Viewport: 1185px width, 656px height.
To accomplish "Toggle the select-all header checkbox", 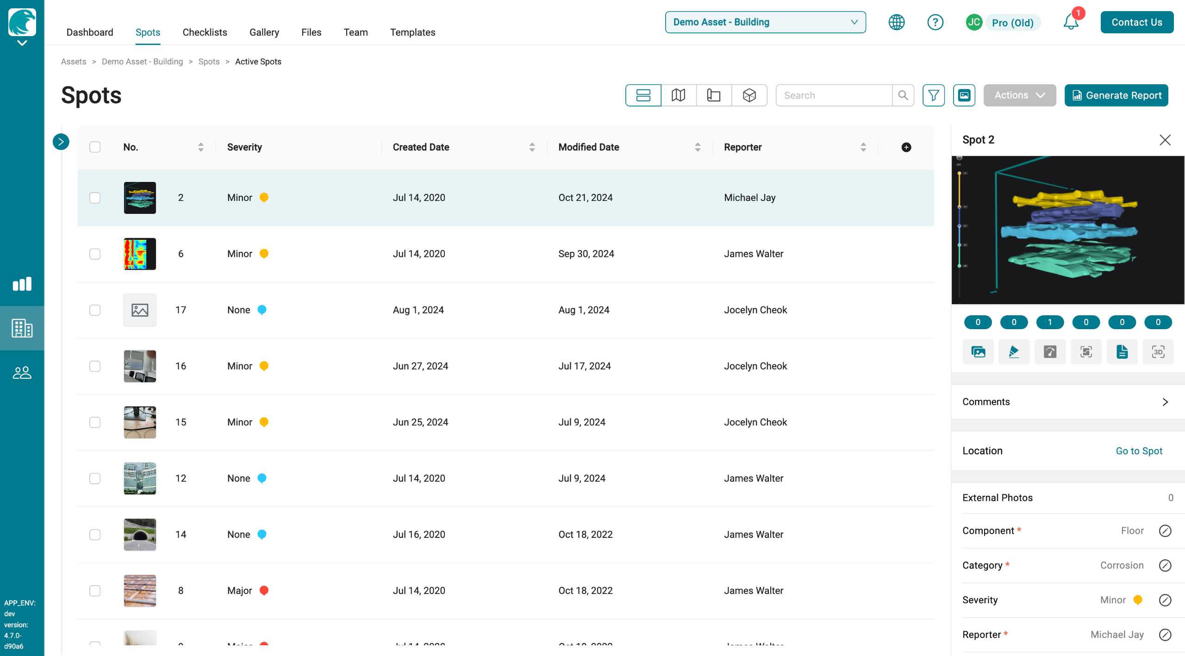I will coord(95,147).
